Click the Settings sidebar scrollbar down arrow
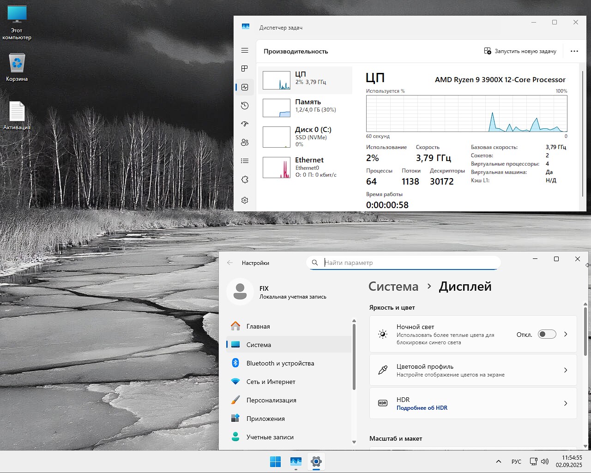The height and width of the screenshot is (473, 591). pyautogui.click(x=354, y=442)
